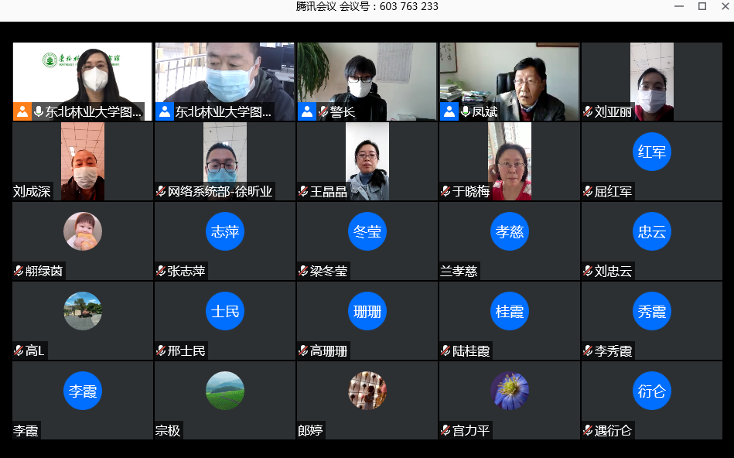This screenshot has height=458, width=734.
Task: Click the blue person icon beside 警长
Action: click(307, 111)
